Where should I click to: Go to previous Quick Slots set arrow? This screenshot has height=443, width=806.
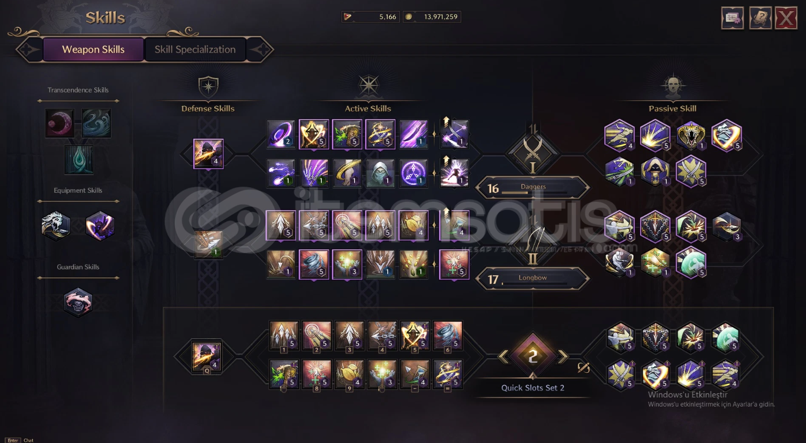pos(503,356)
